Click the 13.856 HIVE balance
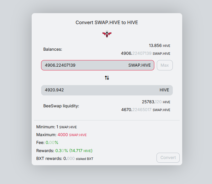This screenshot has height=184, width=212. (160, 46)
